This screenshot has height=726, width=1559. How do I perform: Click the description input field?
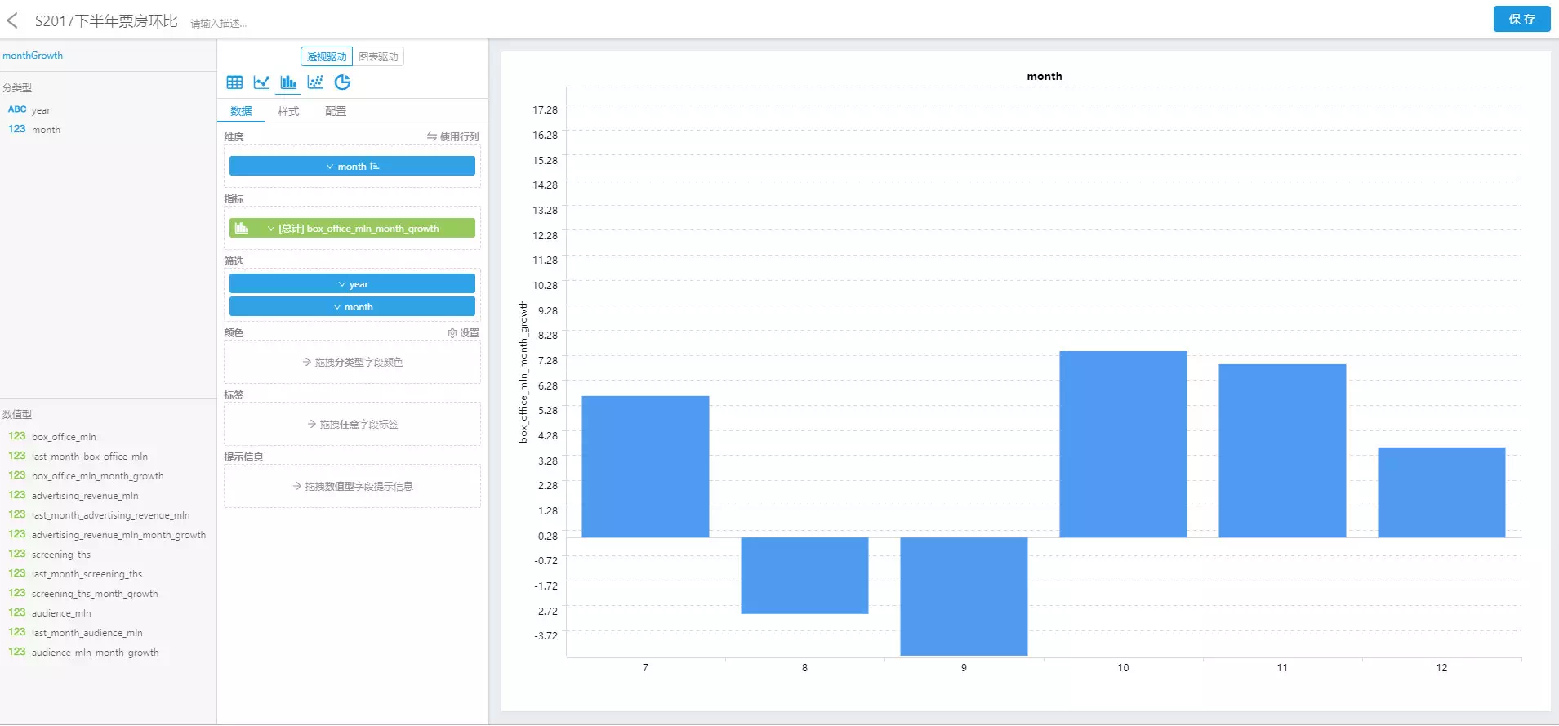coord(219,24)
